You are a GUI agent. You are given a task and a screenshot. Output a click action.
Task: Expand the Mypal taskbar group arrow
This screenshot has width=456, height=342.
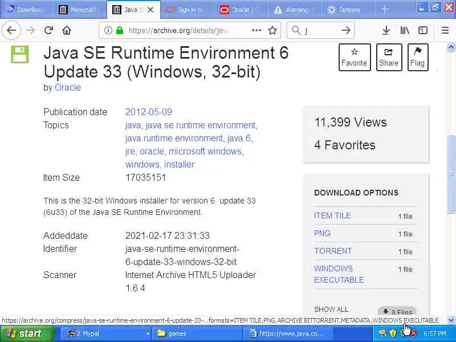[148, 333]
